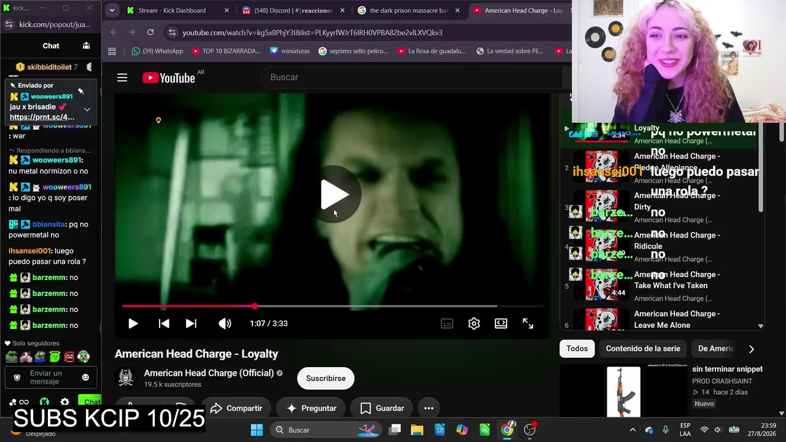Open the YouTube guide hamburger menu
This screenshot has width=786, height=442.
click(x=122, y=77)
